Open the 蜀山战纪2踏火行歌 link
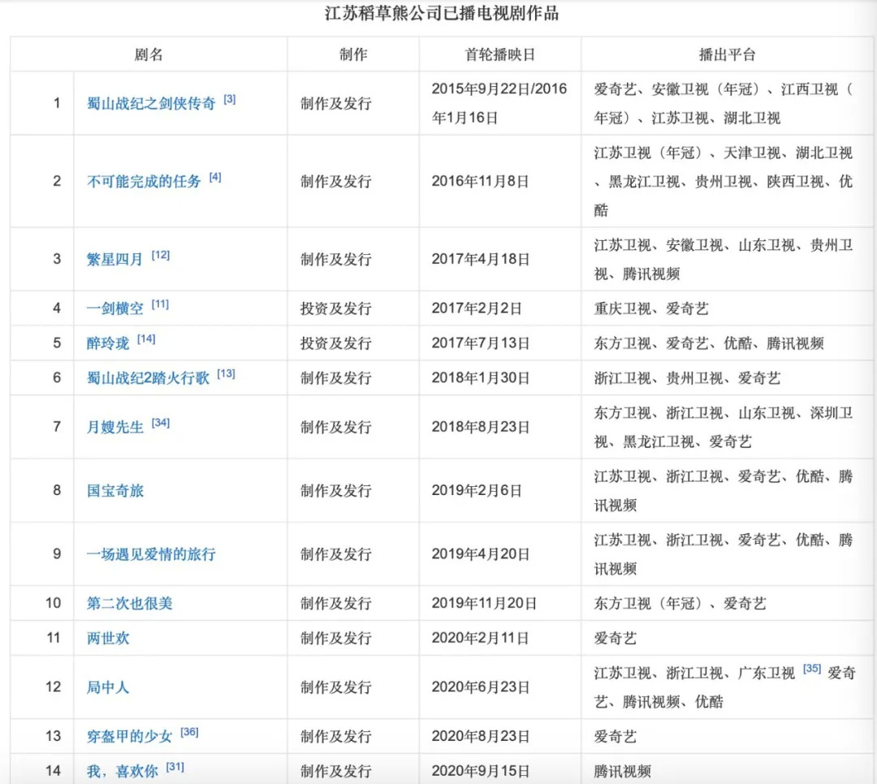This screenshot has width=877, height=784. (148, 378)
